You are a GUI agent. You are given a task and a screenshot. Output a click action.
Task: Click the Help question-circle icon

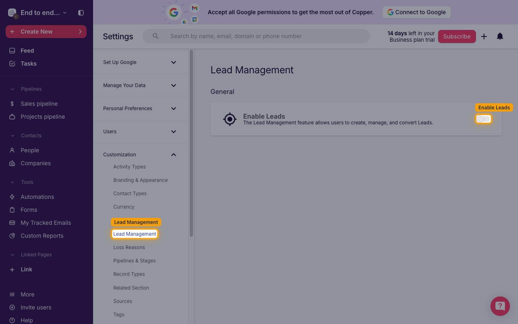12,320
